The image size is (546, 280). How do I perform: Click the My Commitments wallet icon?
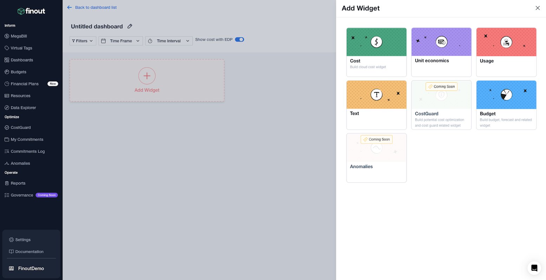coord(7,139)
